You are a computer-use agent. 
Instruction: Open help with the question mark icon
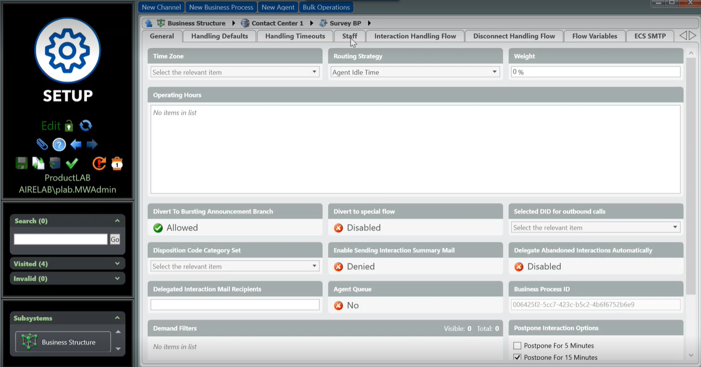pyautogui.click(x=59, y=145)
